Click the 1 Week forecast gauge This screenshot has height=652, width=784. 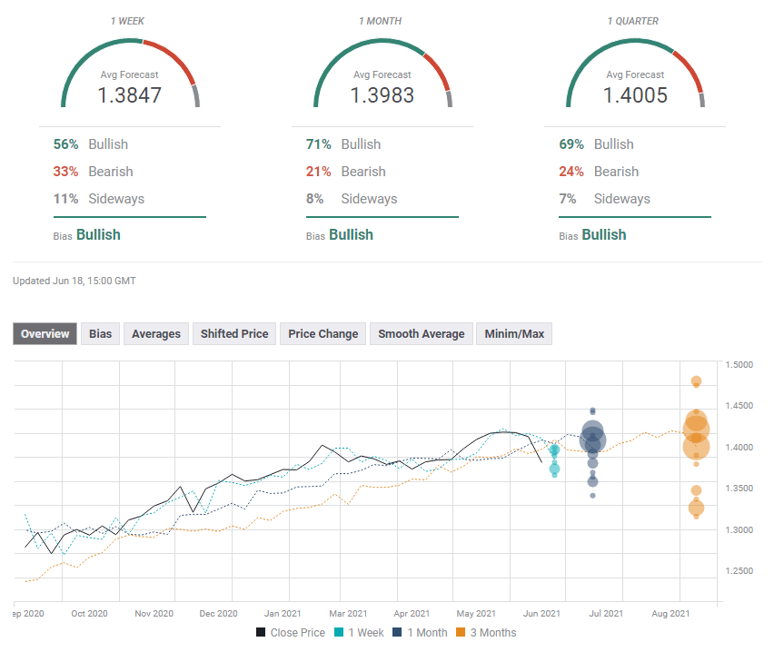point(130,74)
